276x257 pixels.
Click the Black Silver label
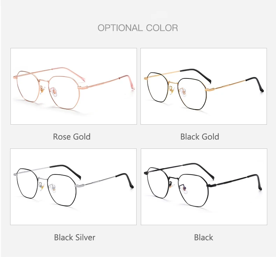(75, 237)
